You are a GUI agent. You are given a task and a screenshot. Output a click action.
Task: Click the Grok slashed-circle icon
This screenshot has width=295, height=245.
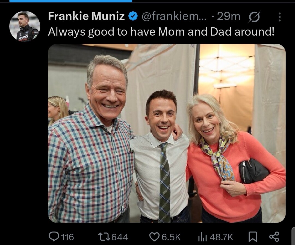[254, 17]
